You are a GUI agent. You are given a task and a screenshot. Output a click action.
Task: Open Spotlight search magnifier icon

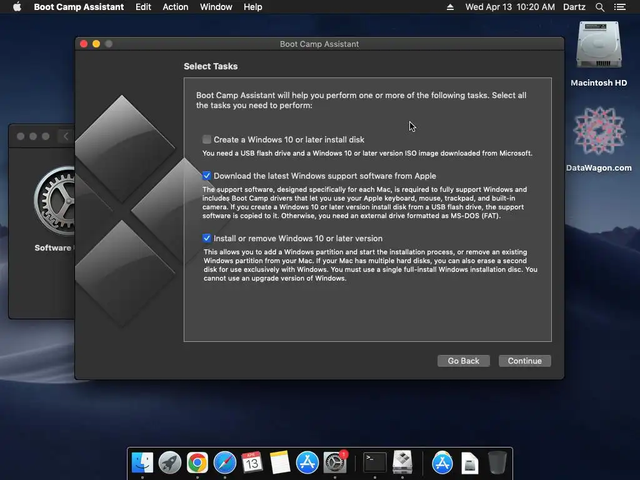click(x=599, y=7)
